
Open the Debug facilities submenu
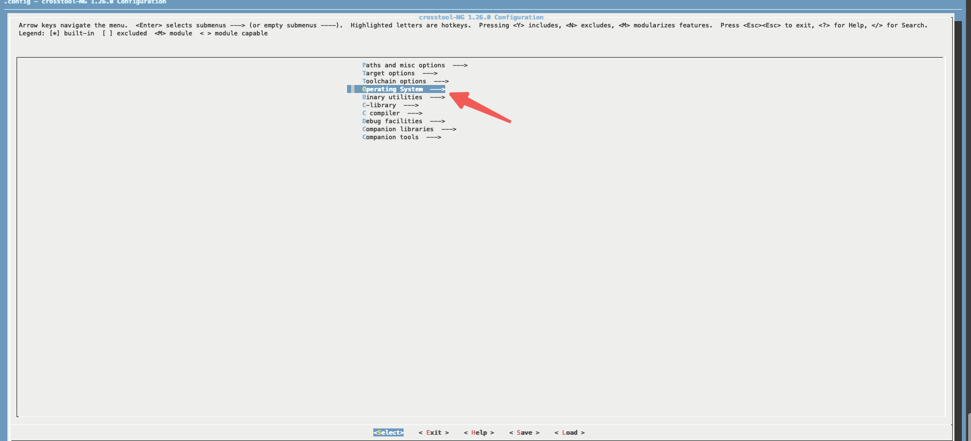click(404, 121)
